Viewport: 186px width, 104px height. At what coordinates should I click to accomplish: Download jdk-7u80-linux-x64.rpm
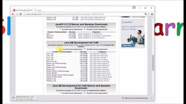click(98, 57)
